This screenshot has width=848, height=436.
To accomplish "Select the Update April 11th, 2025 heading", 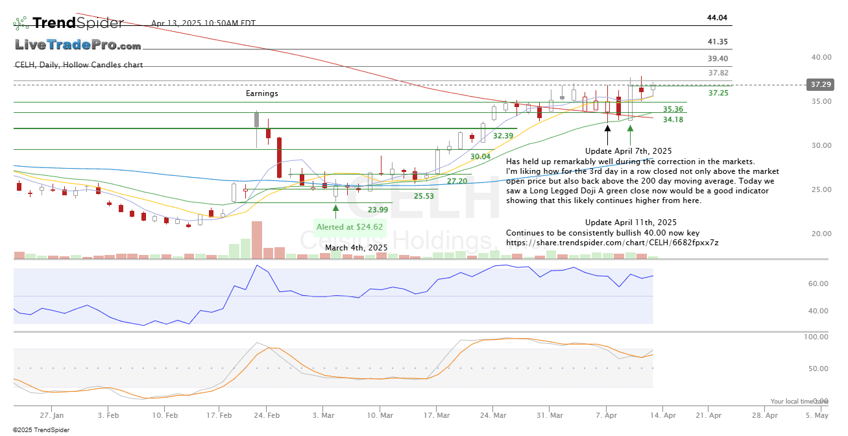I will (631, 223).
